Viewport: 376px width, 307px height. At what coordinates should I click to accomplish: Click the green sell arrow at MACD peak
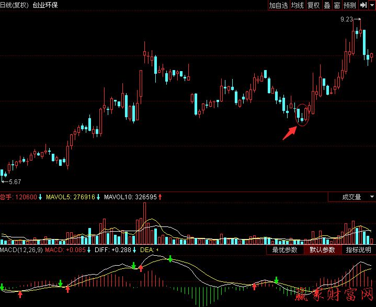[170, 258]
